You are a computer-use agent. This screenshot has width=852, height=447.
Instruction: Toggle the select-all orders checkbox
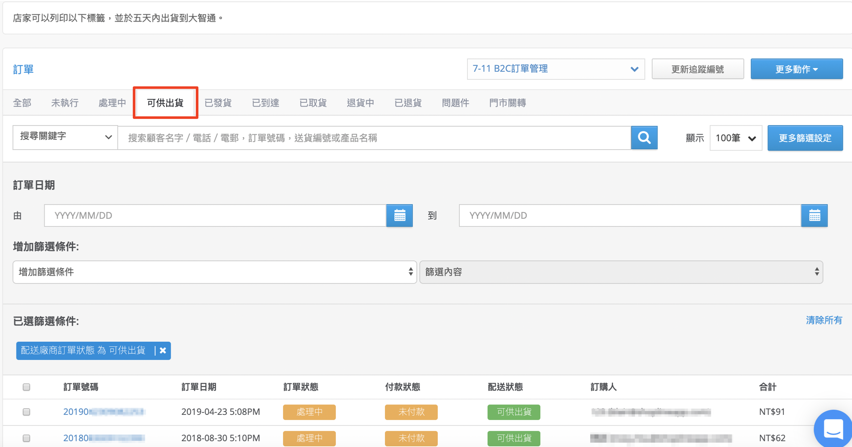(x=26, y=387)
